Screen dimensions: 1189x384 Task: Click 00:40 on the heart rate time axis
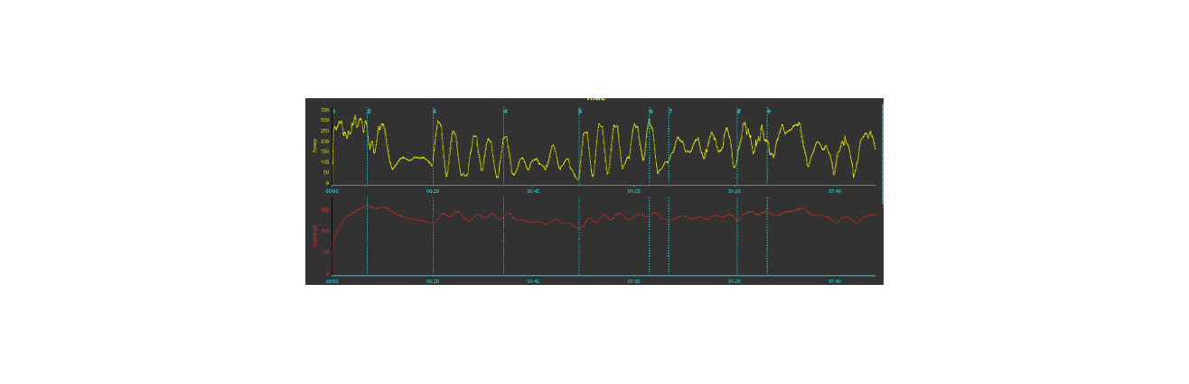pyautogui.click(x=533, y=281)
